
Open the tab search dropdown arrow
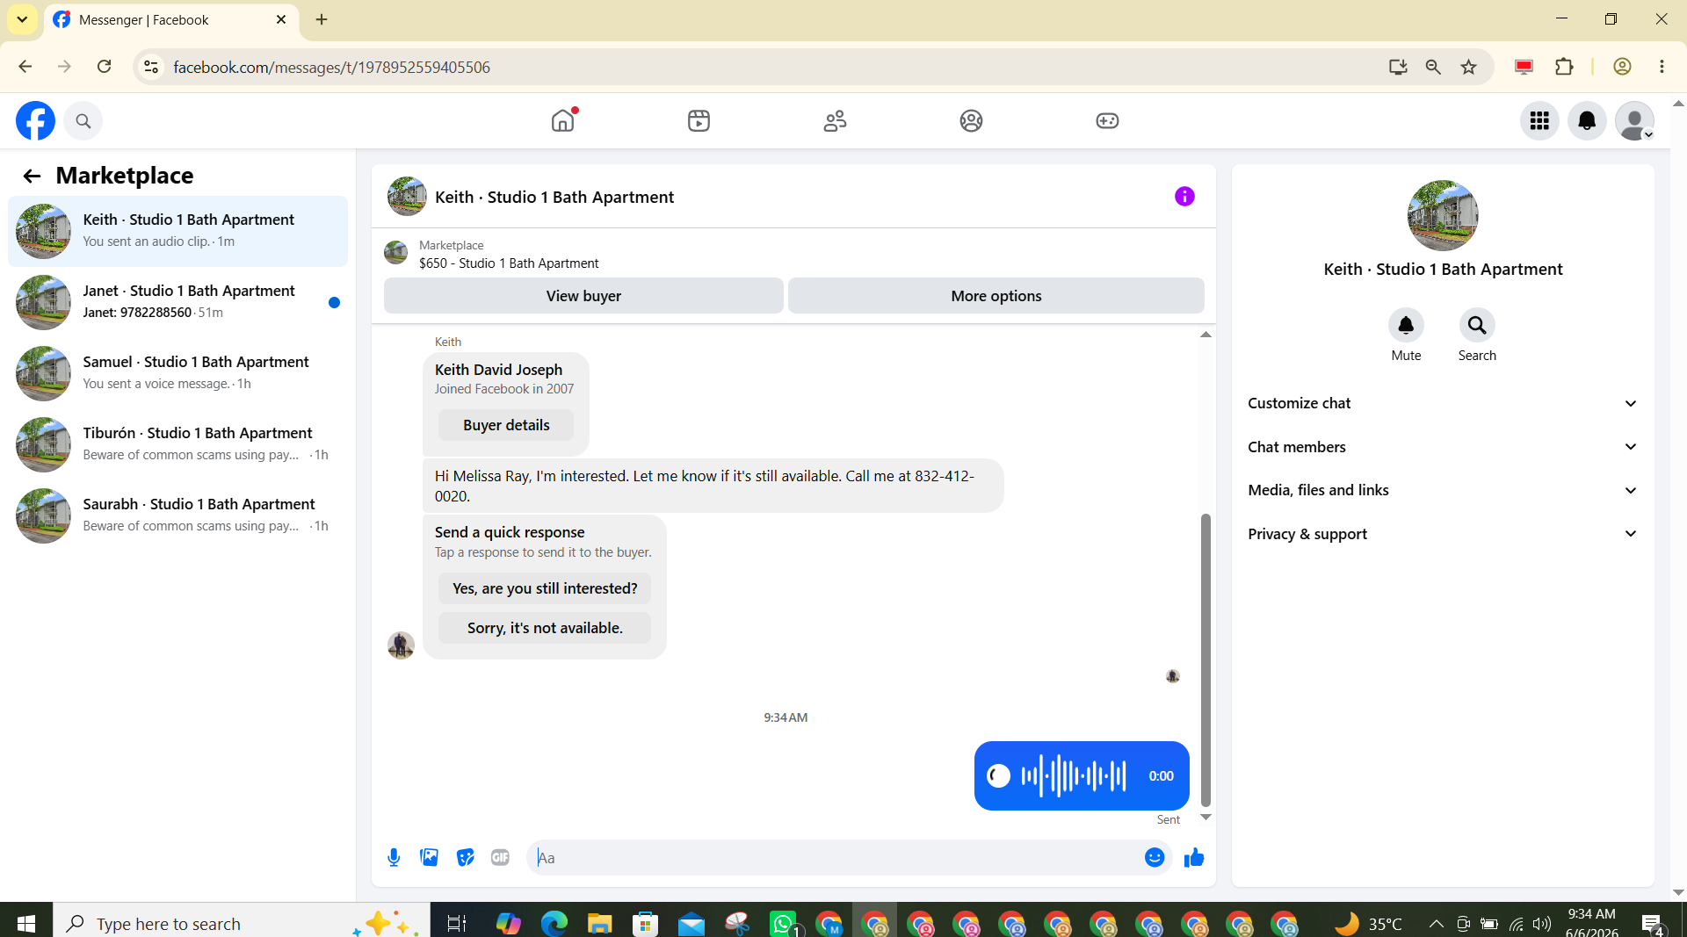point(22,19)
